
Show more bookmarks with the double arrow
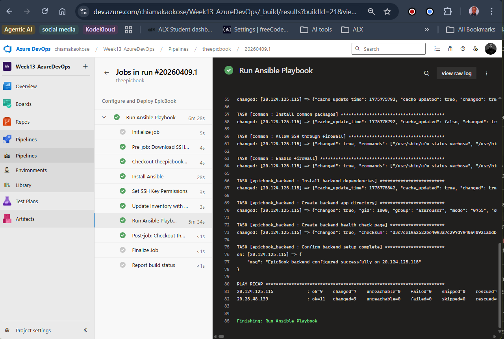pos(427,30)
